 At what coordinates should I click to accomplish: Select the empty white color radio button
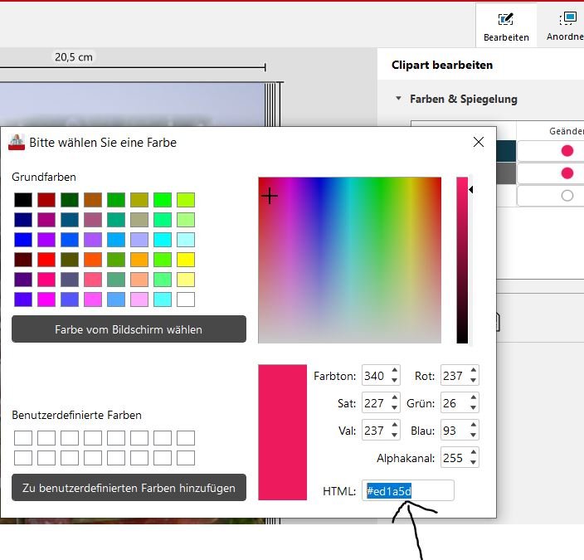[x=567, y=196]
